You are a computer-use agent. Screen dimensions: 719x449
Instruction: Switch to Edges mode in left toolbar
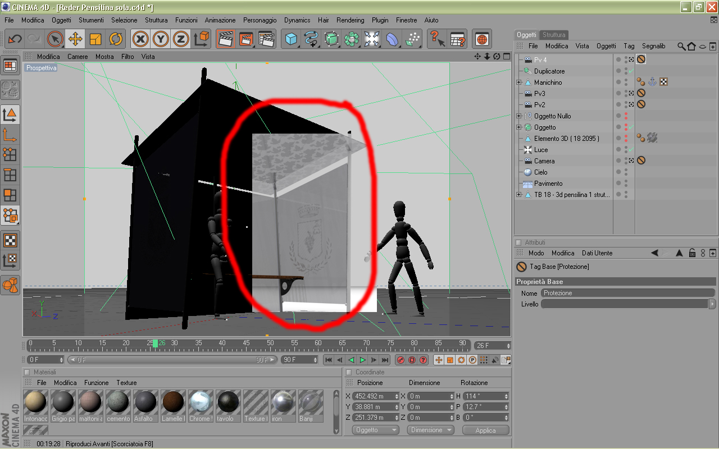(x=10, y=175)
